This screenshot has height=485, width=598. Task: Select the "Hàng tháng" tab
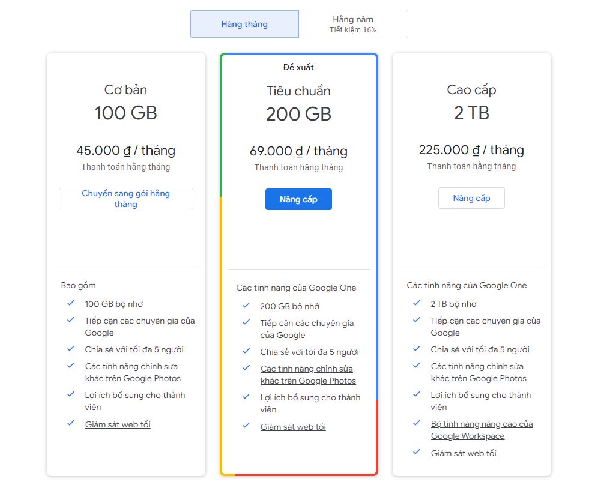point(244,23)
